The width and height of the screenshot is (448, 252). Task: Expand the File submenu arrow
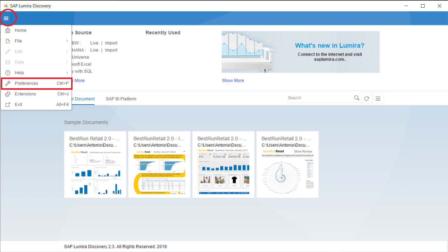click(x=67, y=41)
